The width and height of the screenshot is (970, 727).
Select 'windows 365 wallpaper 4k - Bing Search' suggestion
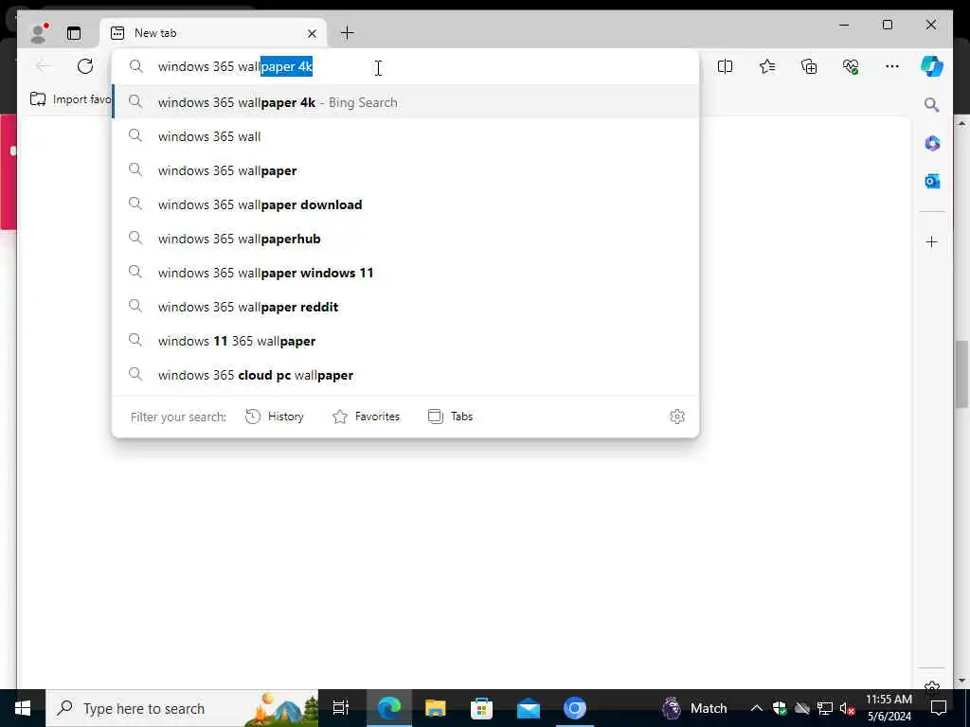pyautogui.click(x=405, y=102)
